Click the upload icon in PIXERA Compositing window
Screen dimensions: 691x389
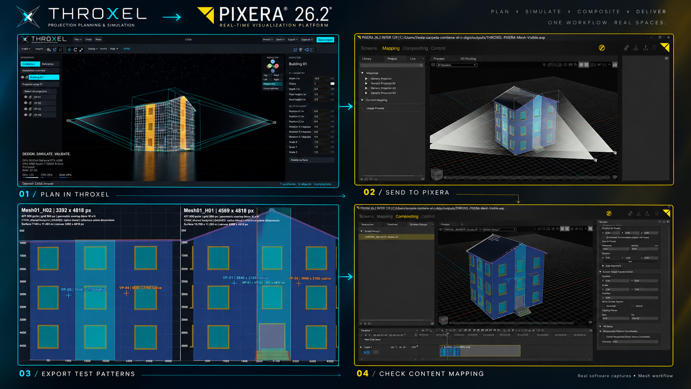click(647, 213)
